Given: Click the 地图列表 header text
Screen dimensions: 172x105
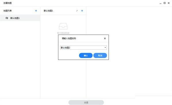Looking at the screenshot, I should click(x=7, y=11).
